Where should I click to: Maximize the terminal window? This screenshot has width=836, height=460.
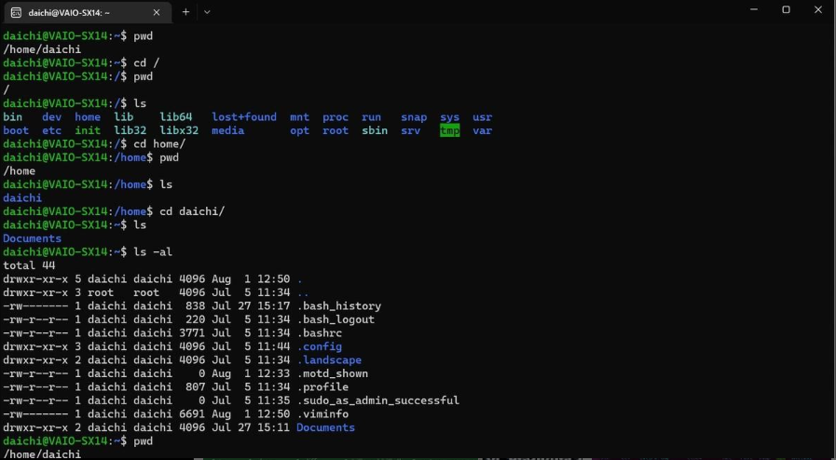click(x=786, y=10)
